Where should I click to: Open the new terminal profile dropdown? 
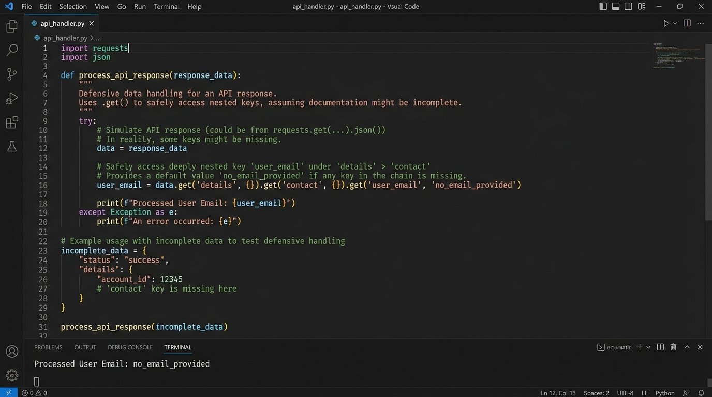648,347
